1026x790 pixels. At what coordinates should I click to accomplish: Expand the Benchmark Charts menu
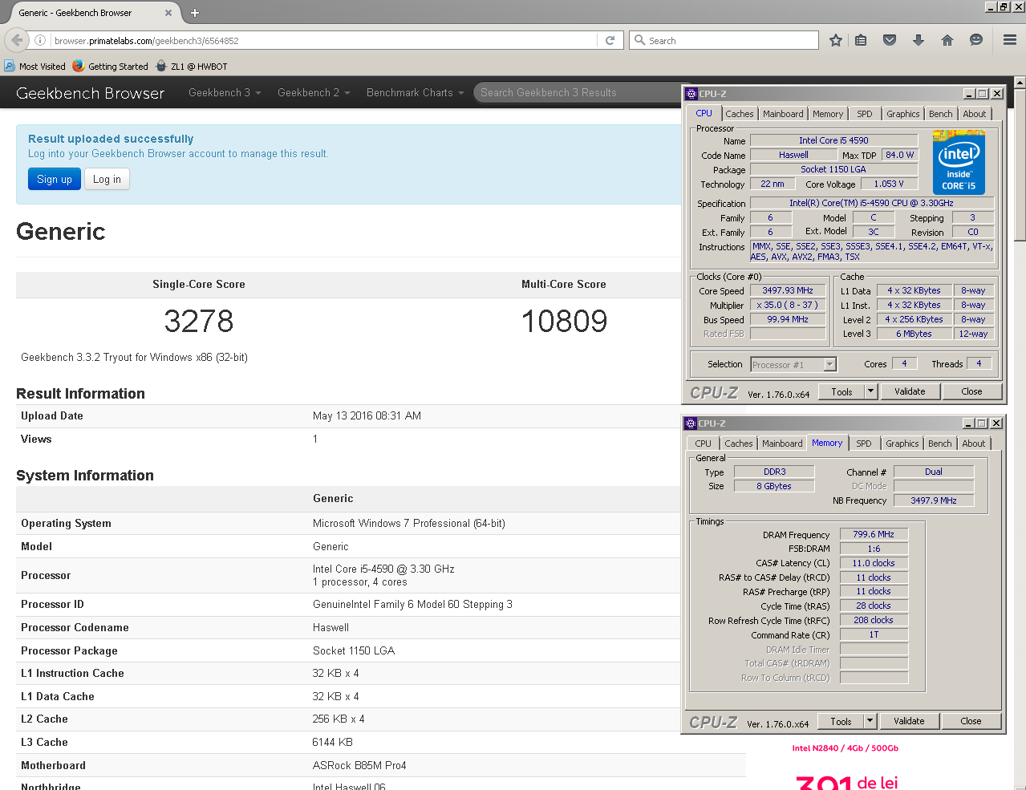416,93
